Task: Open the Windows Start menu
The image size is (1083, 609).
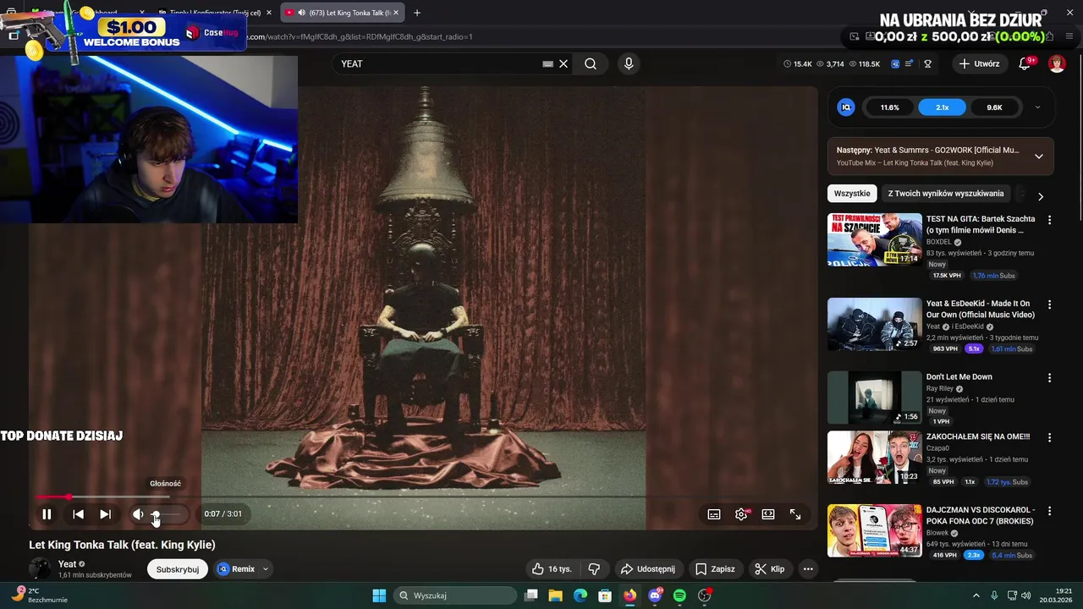Action: click(379, 595)
